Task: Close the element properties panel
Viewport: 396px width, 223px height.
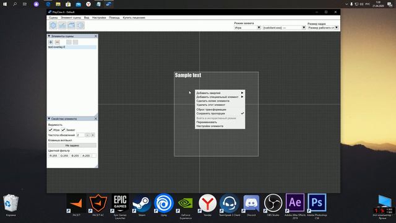Action: (96, 118)
